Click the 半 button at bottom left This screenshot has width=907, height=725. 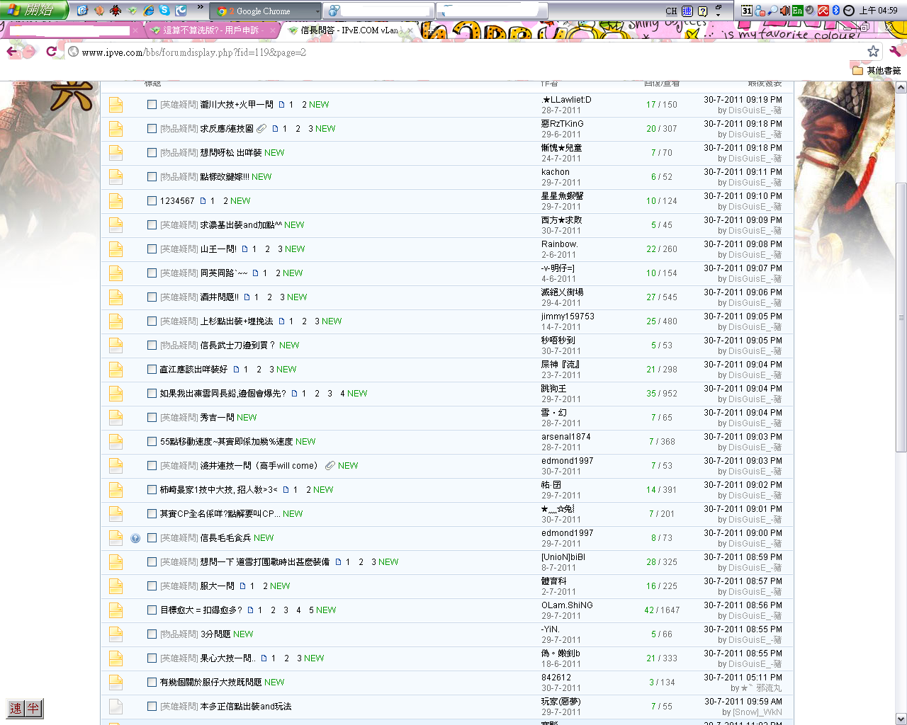[33, 708]
